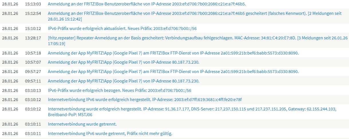
Task: Select the Internetverbindung wurde getrennt message
Action: pyautogui.click(x=82, y=124)
